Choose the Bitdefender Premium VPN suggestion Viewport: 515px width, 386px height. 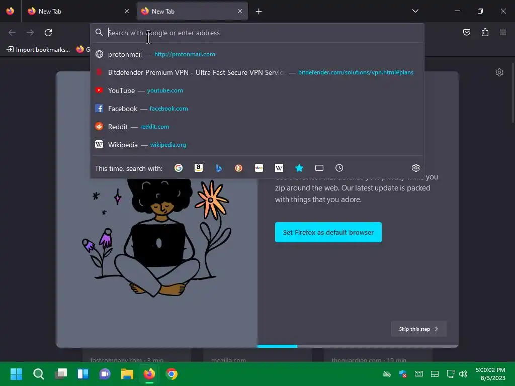click(x=257, y=72)
